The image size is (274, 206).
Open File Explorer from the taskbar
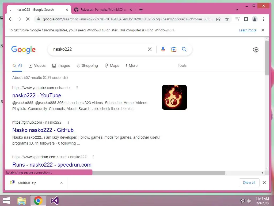click(22, 201)
